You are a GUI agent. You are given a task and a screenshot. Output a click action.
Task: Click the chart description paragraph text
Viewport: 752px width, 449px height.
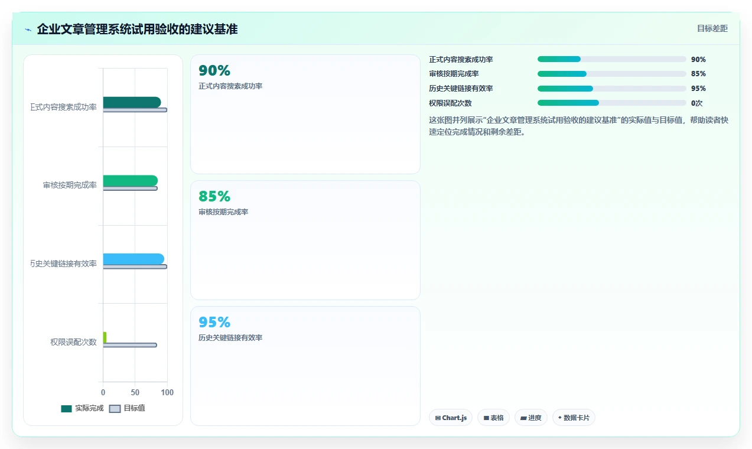(x=578, y=126)
